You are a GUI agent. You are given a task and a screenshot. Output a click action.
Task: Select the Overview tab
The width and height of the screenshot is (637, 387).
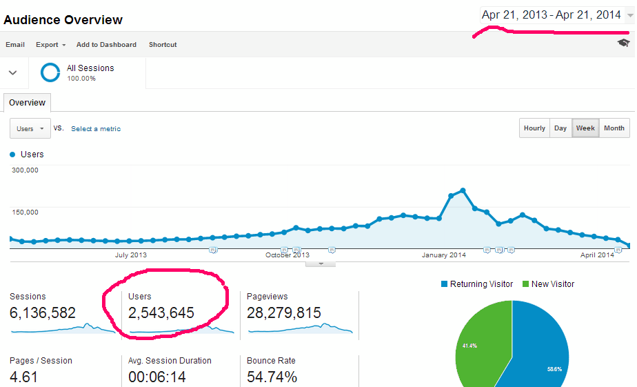pos(27,102)
